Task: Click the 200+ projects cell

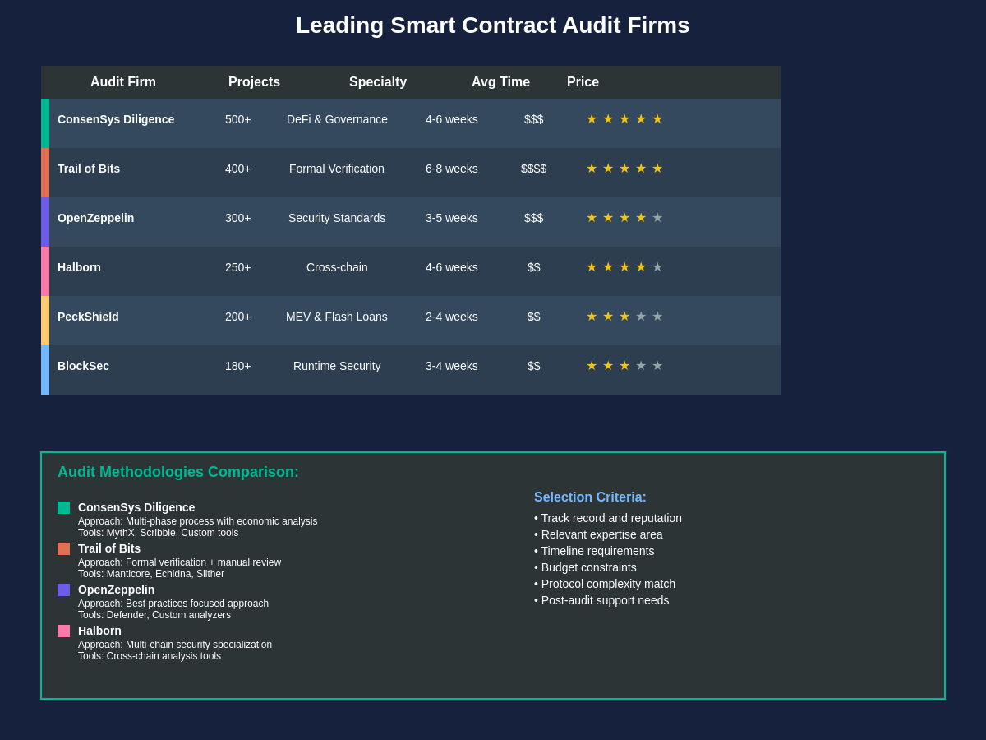Action: pos(238,317)
